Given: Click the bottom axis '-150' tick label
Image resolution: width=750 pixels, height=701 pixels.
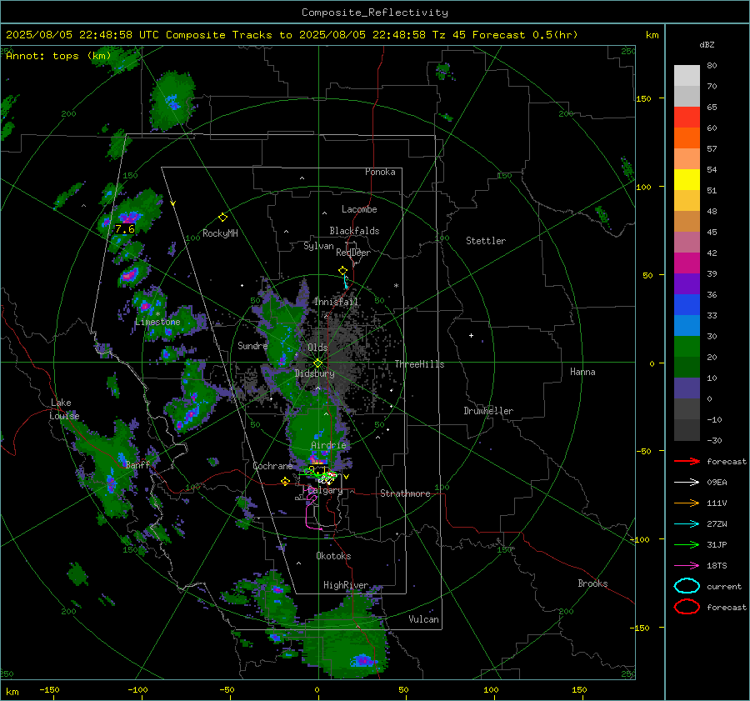Looking at the screenshot, I should (49, 689).
